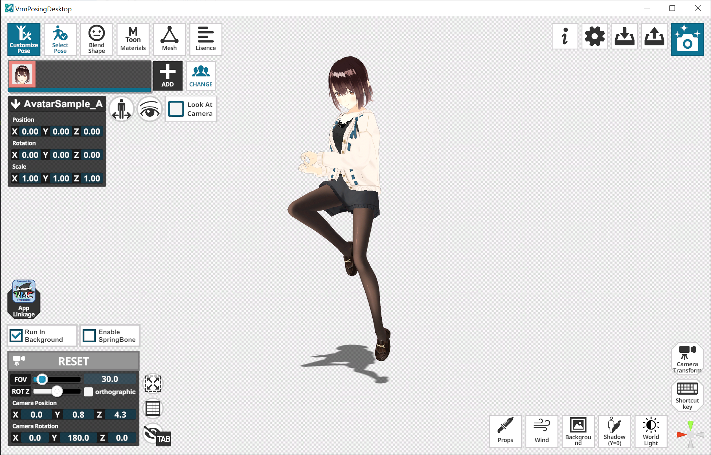The width and height of the screenshot is (711, 455).
Task: Open Camera Transform panel
Action: coord(687,359)
